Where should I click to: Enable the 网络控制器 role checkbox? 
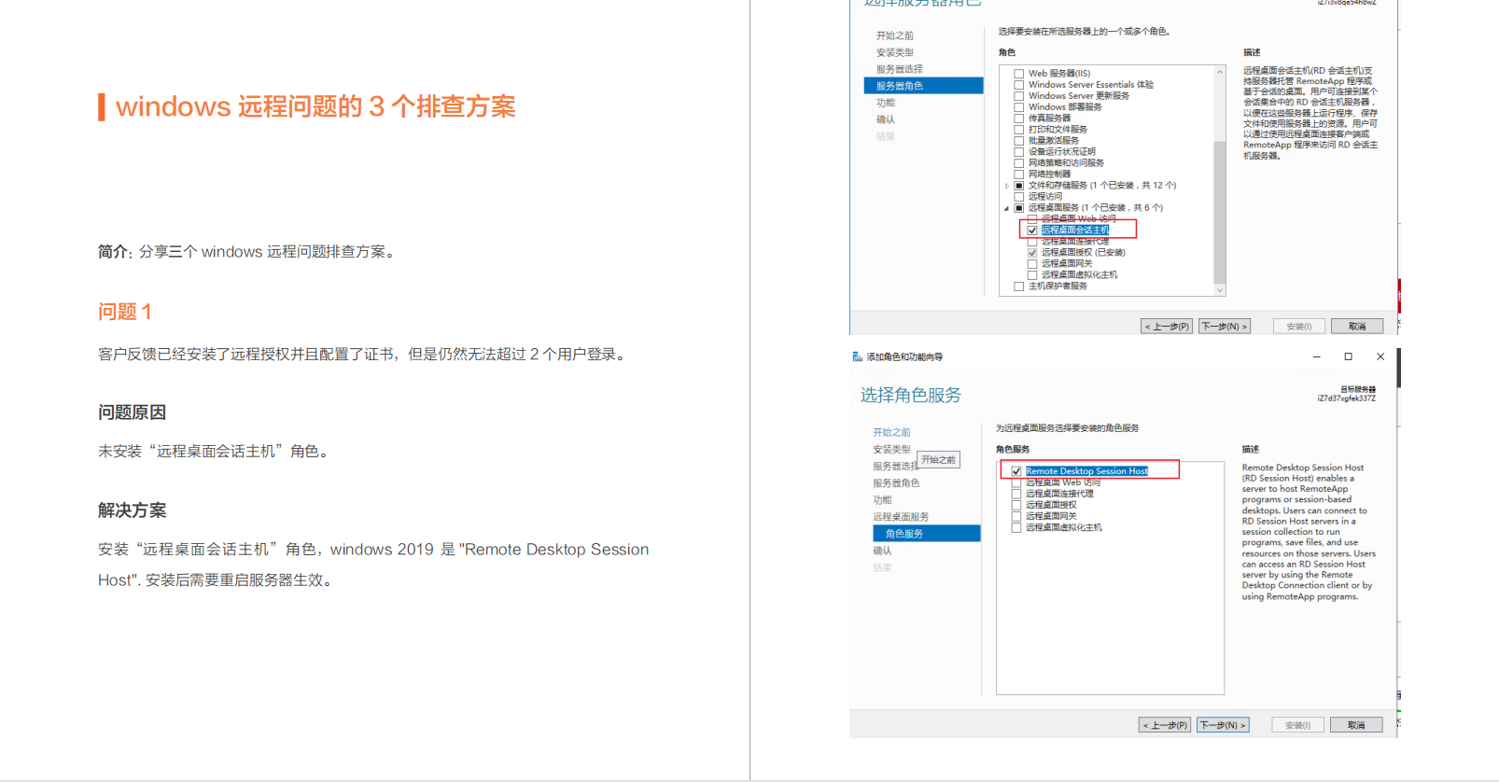[x=1019, y=175]
